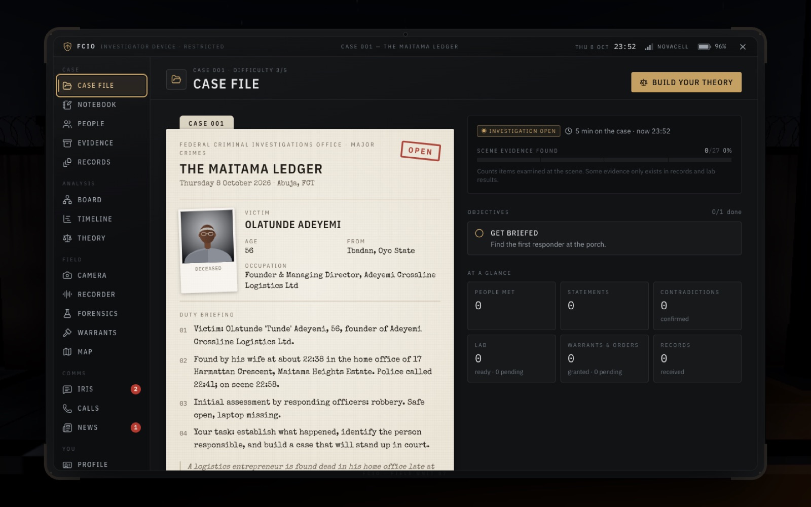Viewport: 811px width, 507px height.
Task: Mark the Get Briefed objective circle
Action: coord(479,233)
